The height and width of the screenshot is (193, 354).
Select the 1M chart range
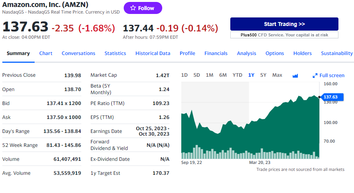click(210, 75)
